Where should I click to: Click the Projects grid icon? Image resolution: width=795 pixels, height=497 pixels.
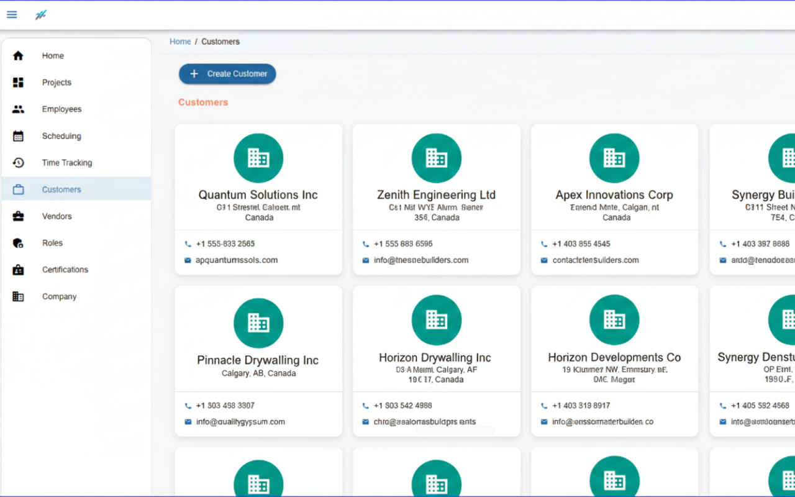tap(18, 82)
